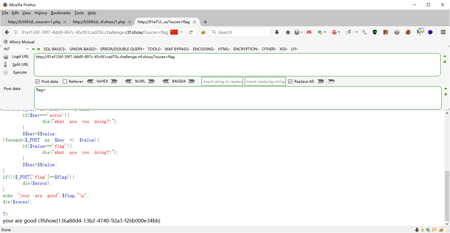Expand the XSS dropdown menu
Screen dimensions: 450x233
click(284, 49)
